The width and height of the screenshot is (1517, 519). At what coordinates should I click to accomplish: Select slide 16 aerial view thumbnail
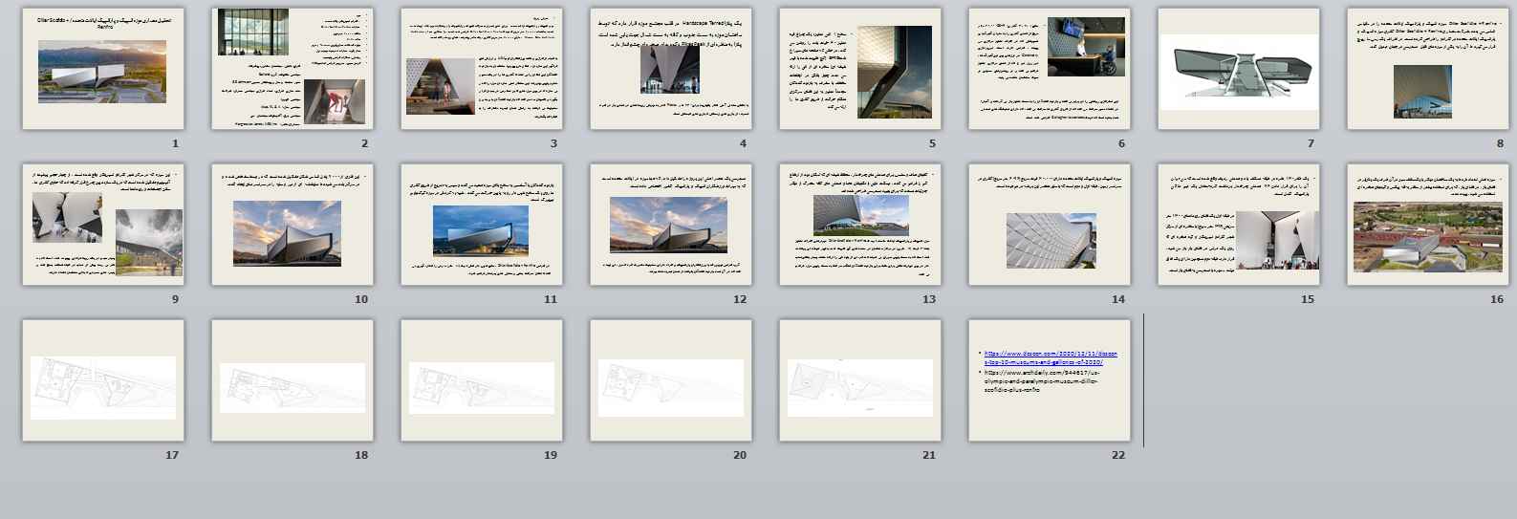click(x=1428, y=225)
